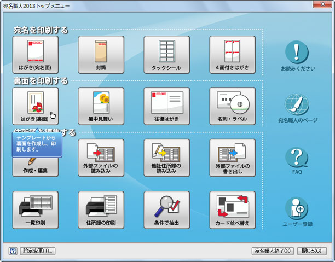Choose 4面付きはがき four-up postcard option
The image size is (335, 262).
coord(232,55)
